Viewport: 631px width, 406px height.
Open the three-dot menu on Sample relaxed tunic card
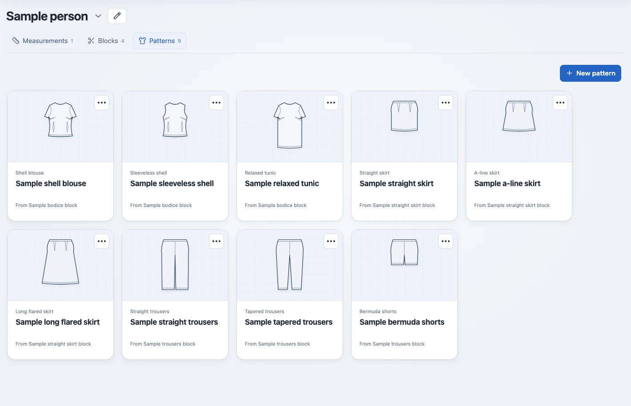point(331,103)
